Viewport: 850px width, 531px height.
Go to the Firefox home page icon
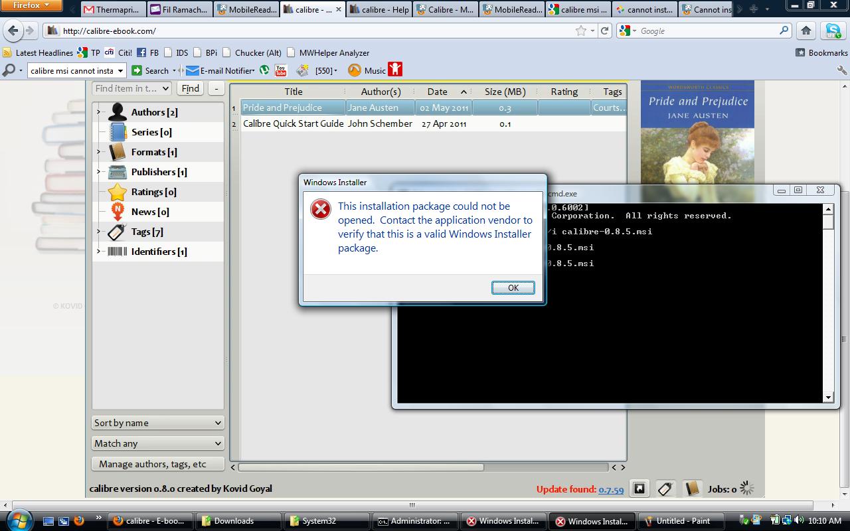pos(806,31)
